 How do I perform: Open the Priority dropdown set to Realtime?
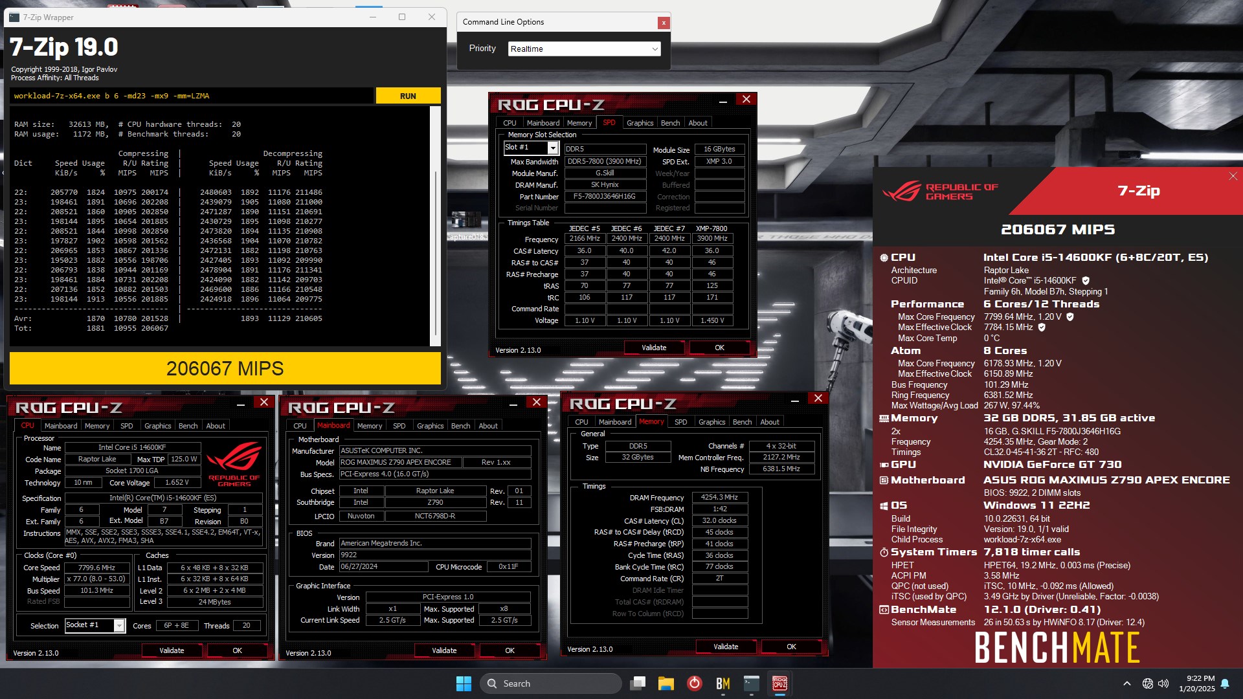[585, 49]
